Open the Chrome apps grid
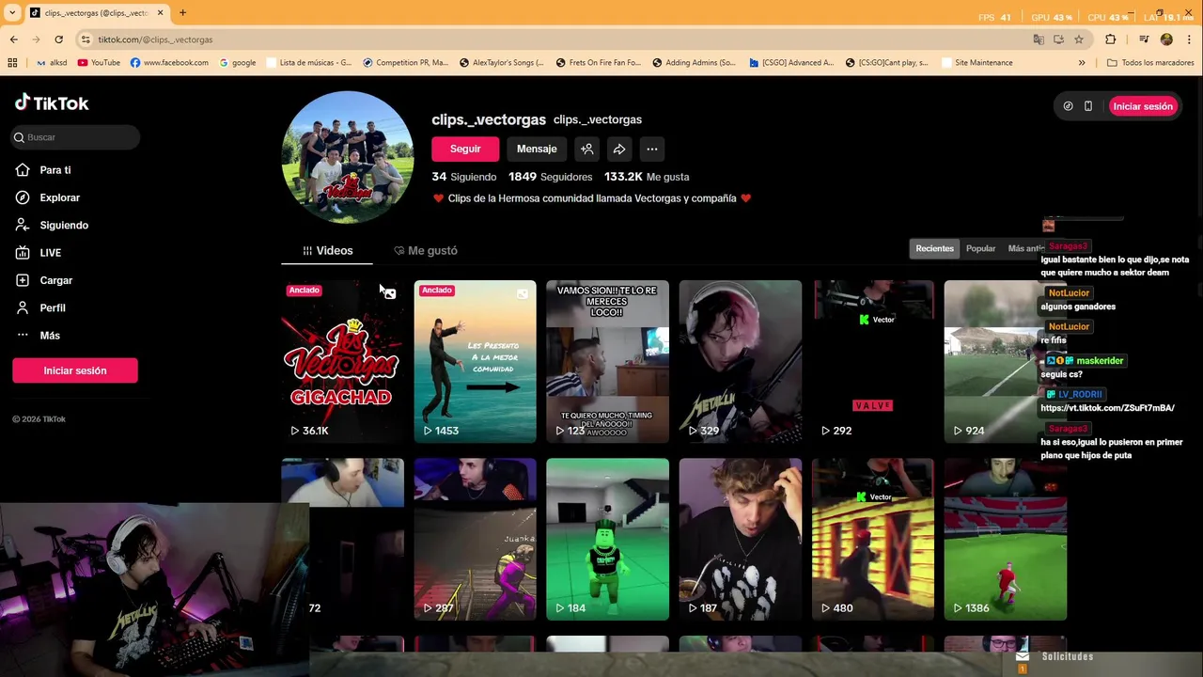 click(12, 63)
